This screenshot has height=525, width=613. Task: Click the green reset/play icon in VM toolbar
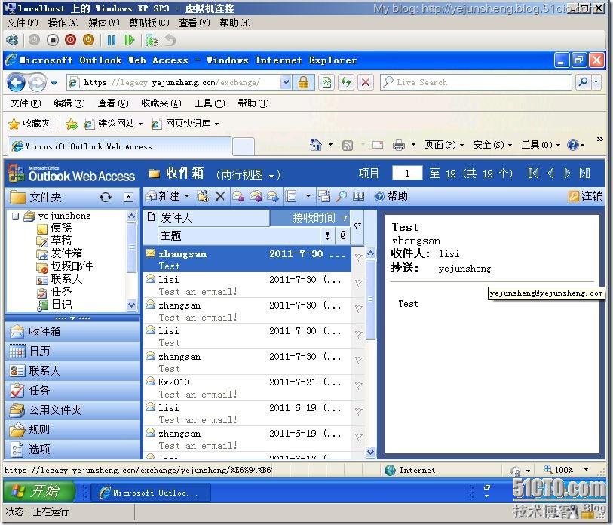tap(130, 40)
